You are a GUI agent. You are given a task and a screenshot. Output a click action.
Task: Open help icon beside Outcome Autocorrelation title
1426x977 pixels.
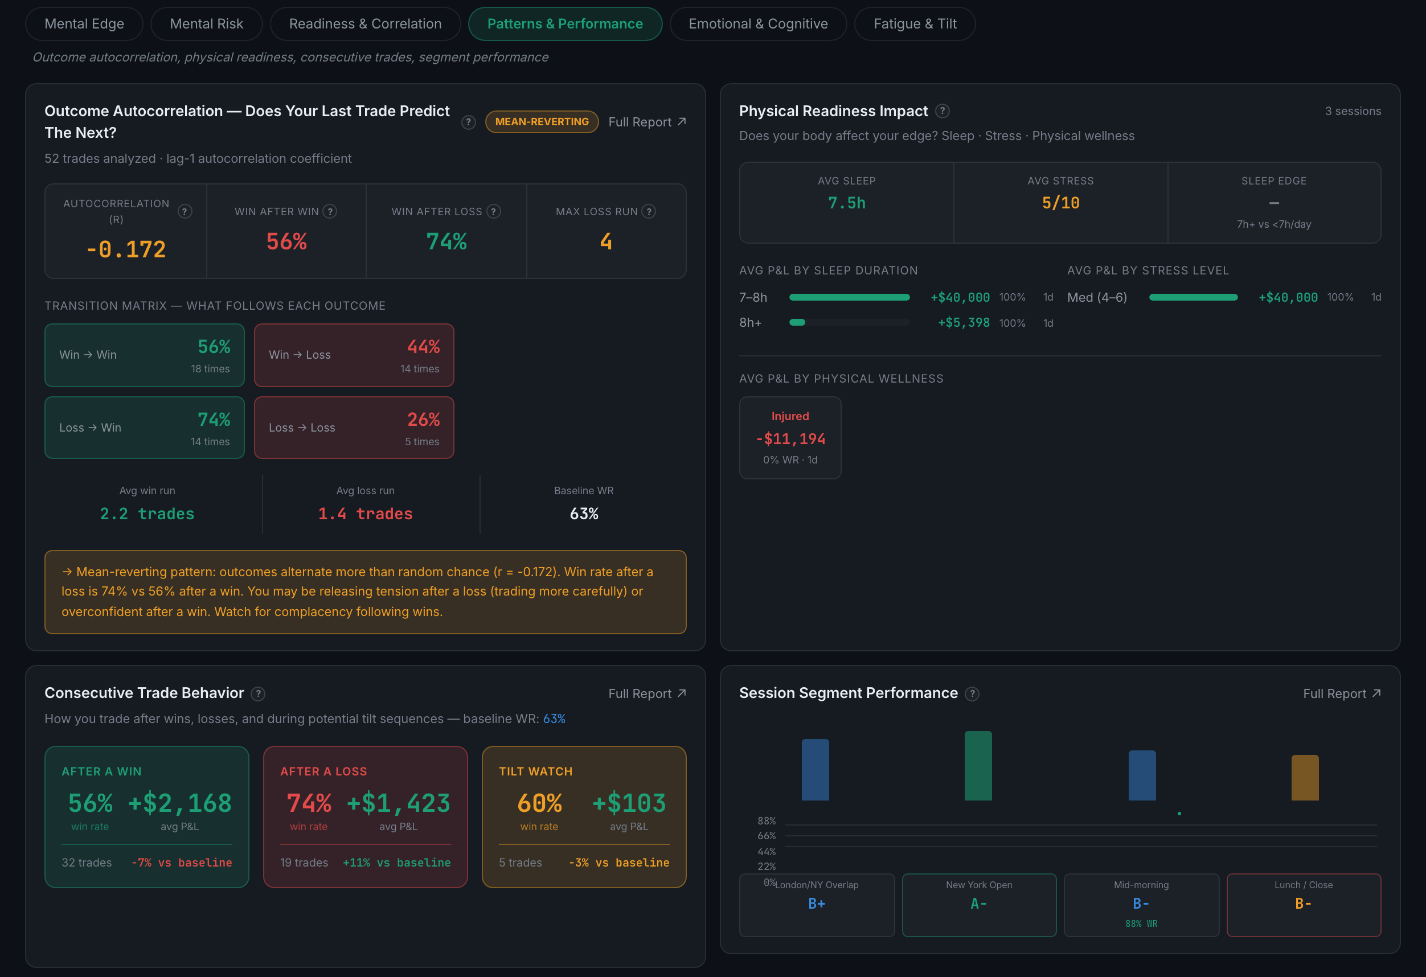(468, 122)
